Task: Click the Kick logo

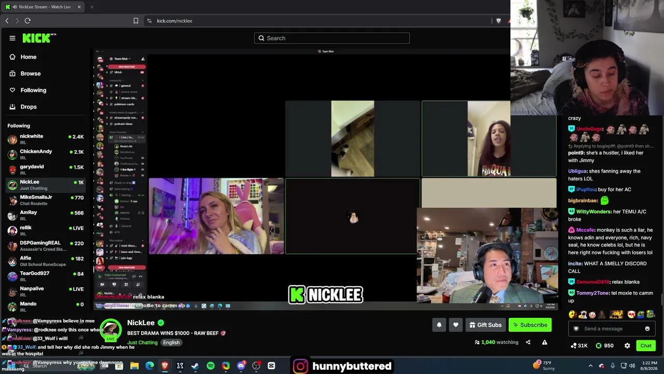Action: (x=39, y=38)
